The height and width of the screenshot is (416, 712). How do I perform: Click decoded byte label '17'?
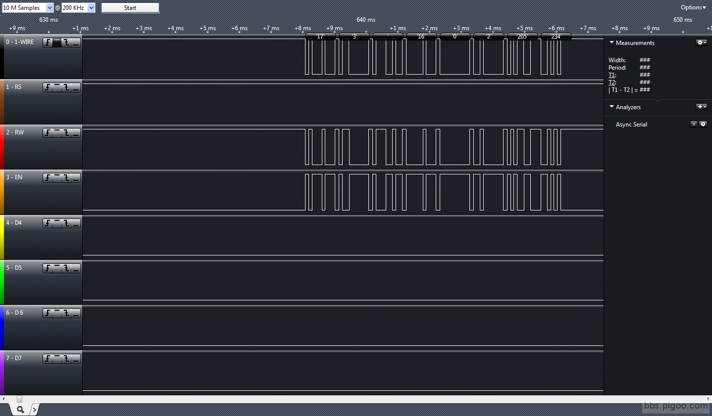coord(320,37)
